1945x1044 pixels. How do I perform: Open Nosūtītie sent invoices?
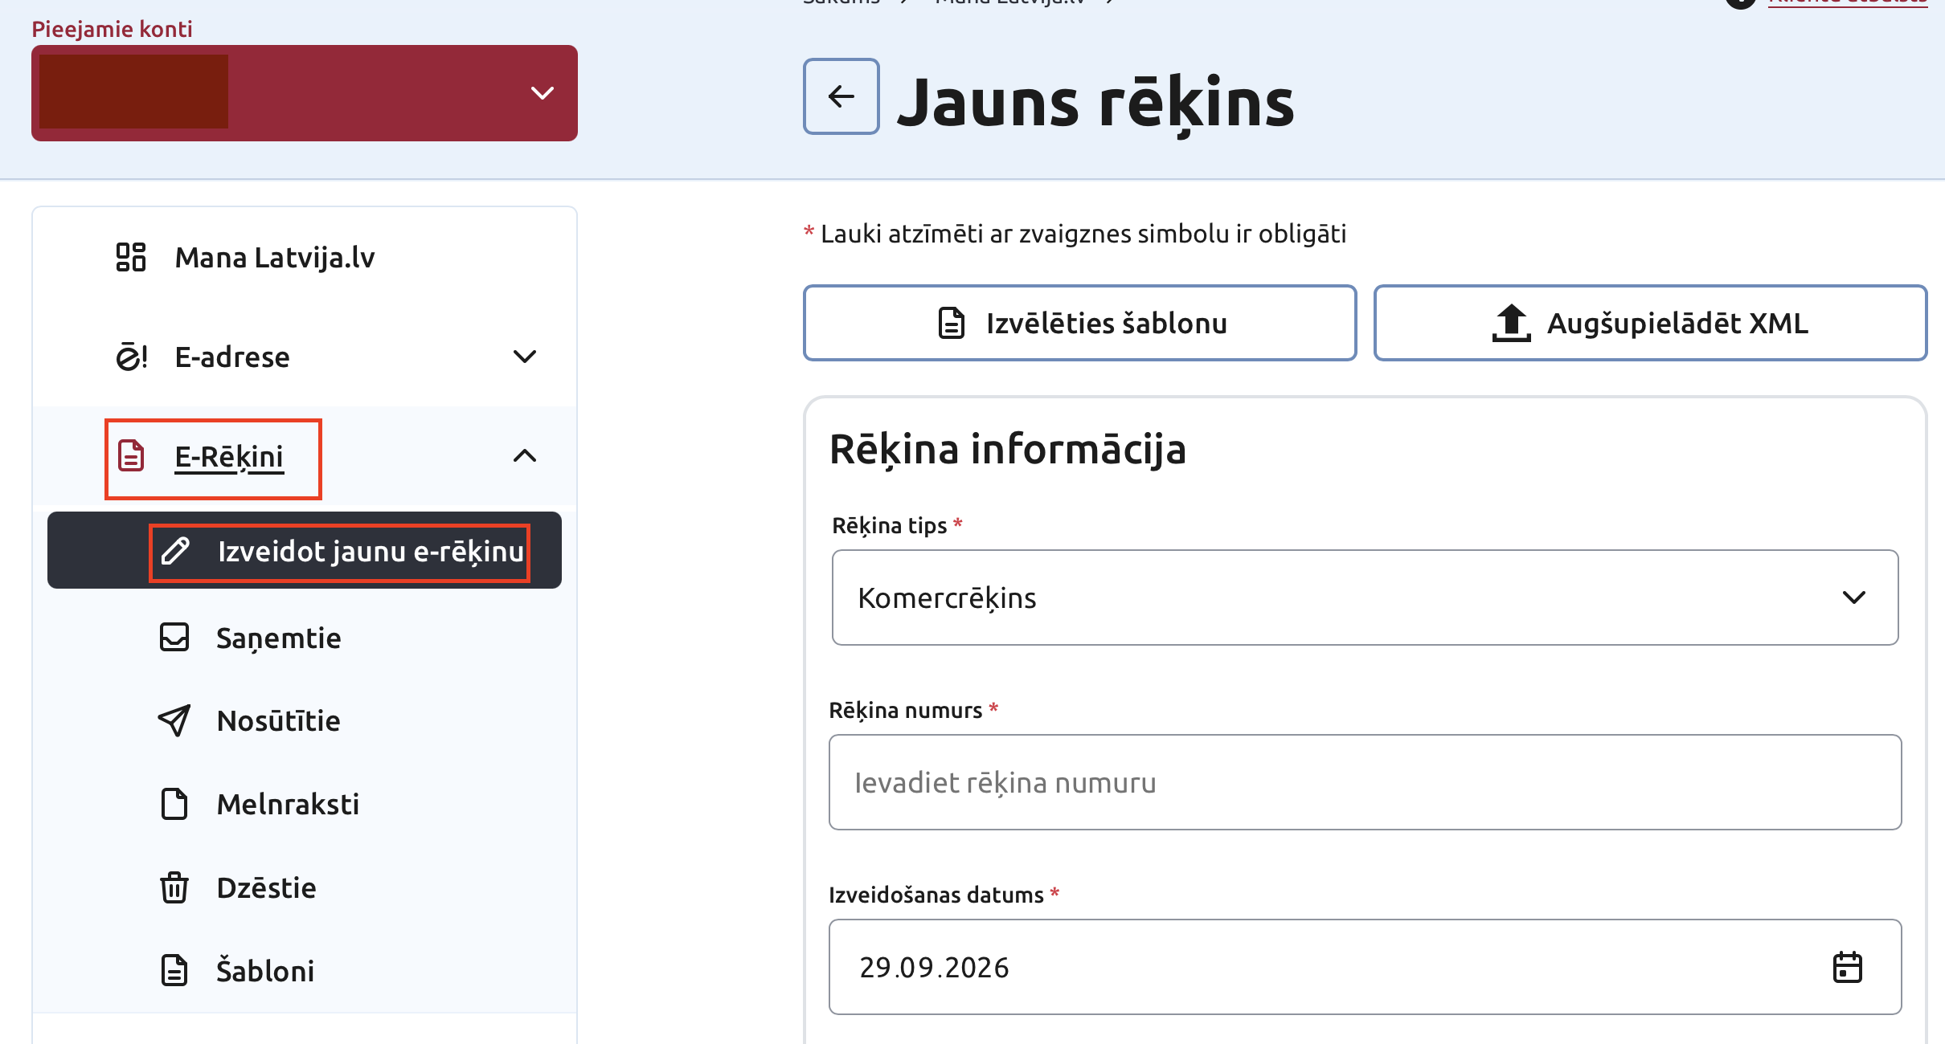point(278,721)
